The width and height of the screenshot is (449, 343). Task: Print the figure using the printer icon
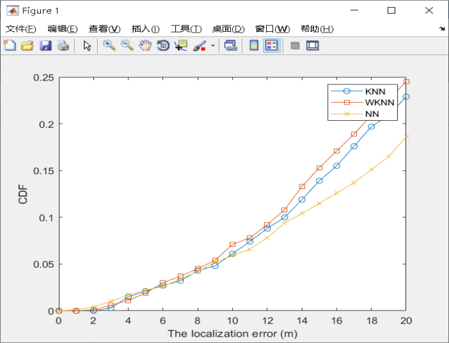point(64,45)
